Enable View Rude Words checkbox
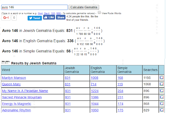 click(x=99, y=12)
